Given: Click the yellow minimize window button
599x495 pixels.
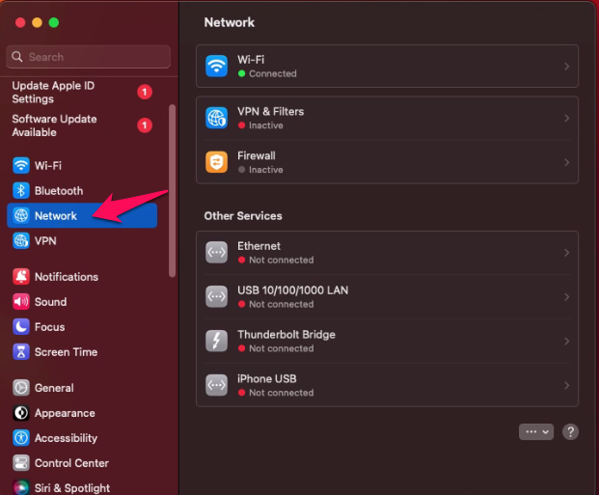Looking at the screenshot, I should [x=37, y=22].
